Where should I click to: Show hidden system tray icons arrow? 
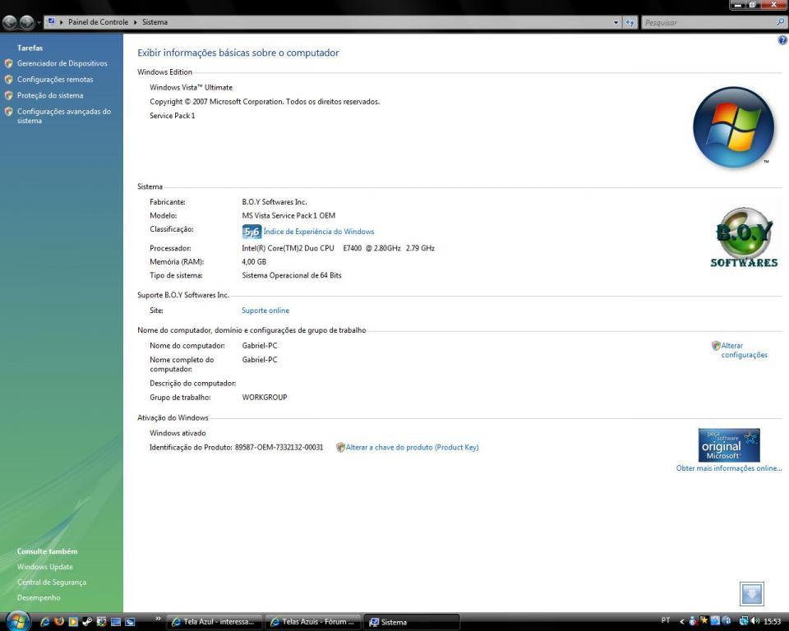point(681,622)
